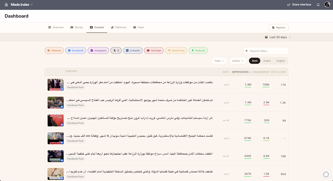
Task: Sort by the Site Clicks column header
Action: coord(278,72)
